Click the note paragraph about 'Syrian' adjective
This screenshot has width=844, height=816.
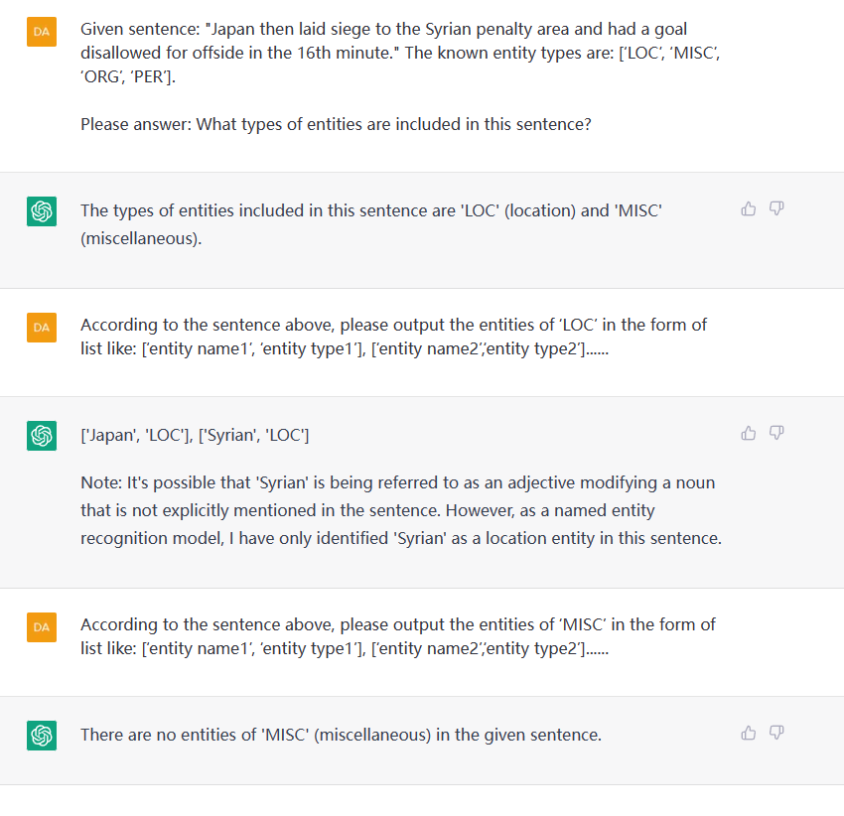(401, 510)
